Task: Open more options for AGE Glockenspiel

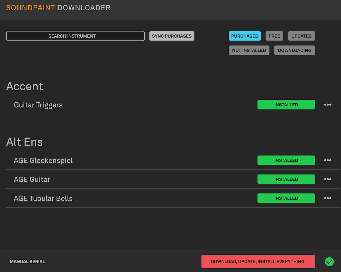Action: coord(328,160)
